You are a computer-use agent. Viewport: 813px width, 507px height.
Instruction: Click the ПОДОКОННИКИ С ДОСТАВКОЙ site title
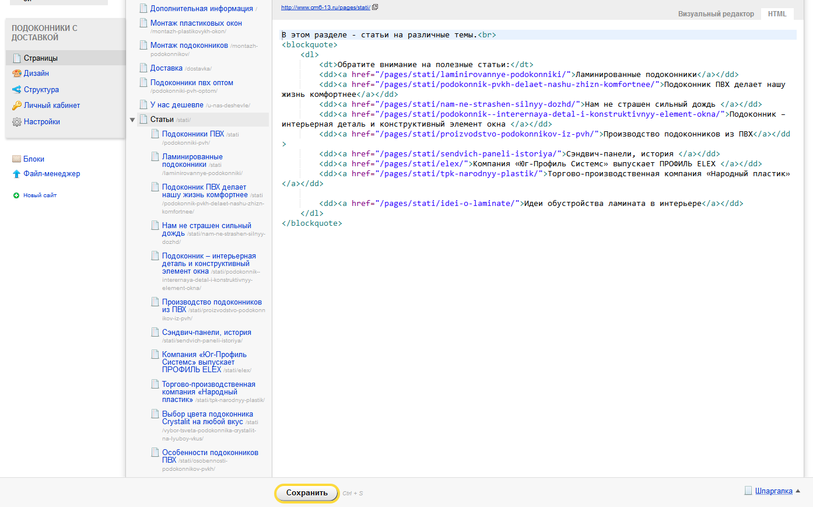pos(44,33)
